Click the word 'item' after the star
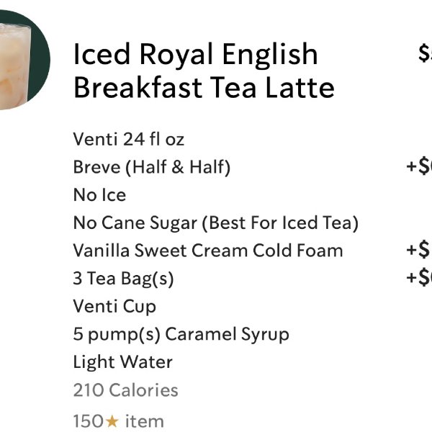Screen dimensions: 432x432 [x=145, y=421]
